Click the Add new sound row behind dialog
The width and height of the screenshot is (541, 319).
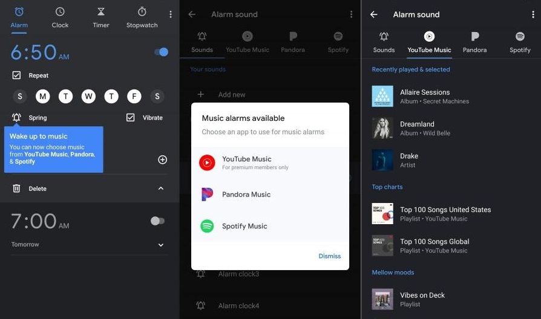270,94
